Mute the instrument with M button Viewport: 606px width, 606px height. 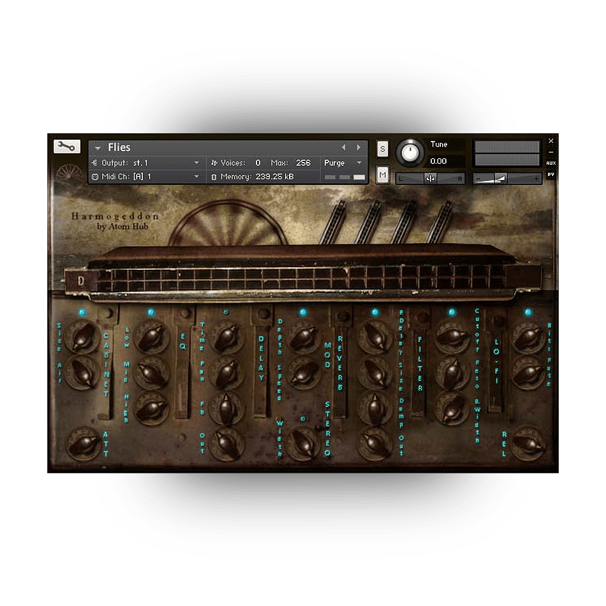point(383,174)
